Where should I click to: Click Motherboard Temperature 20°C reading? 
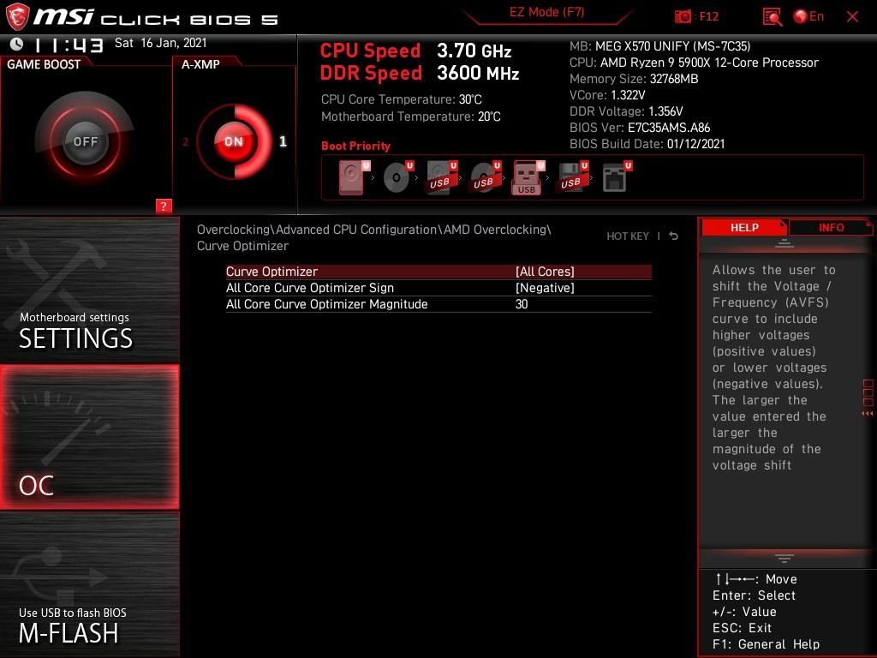click(411, 117)
